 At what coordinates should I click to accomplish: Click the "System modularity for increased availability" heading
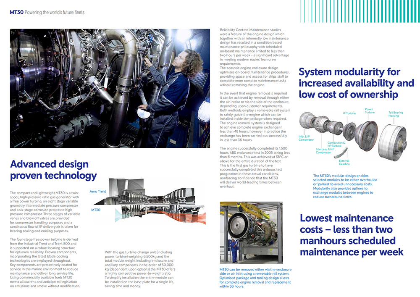[x=357, y=83]
